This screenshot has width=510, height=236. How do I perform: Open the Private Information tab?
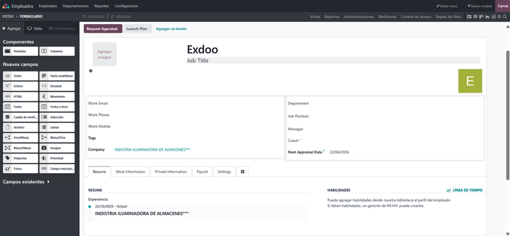pos(171,171)
